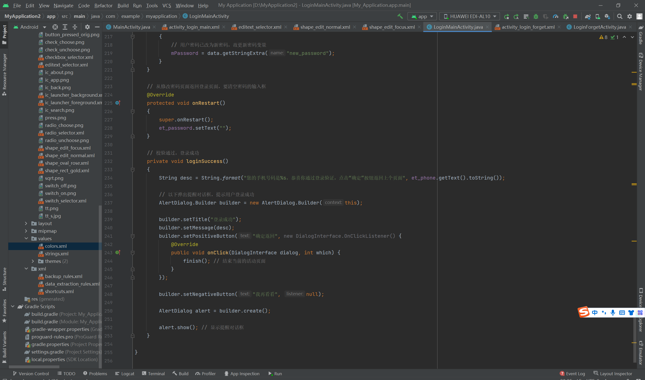Toggle the Build Variants side panel
Viewport: 645px width, 380px height.
[x=4, y=347]
